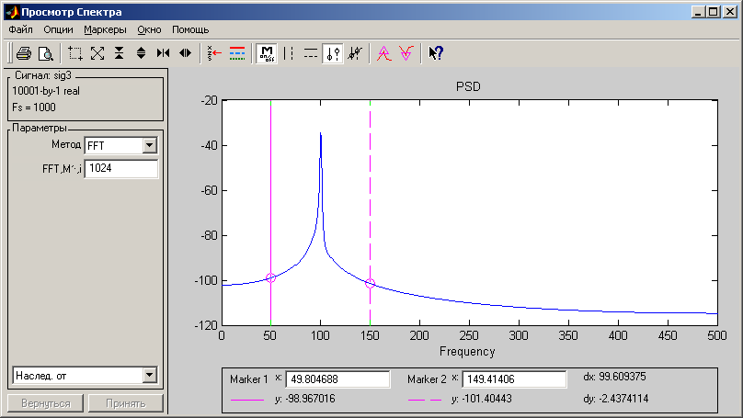The image size is (743, 418).
Task: Switch to horizontal markers mode
Action: click(x=311, y=53)
